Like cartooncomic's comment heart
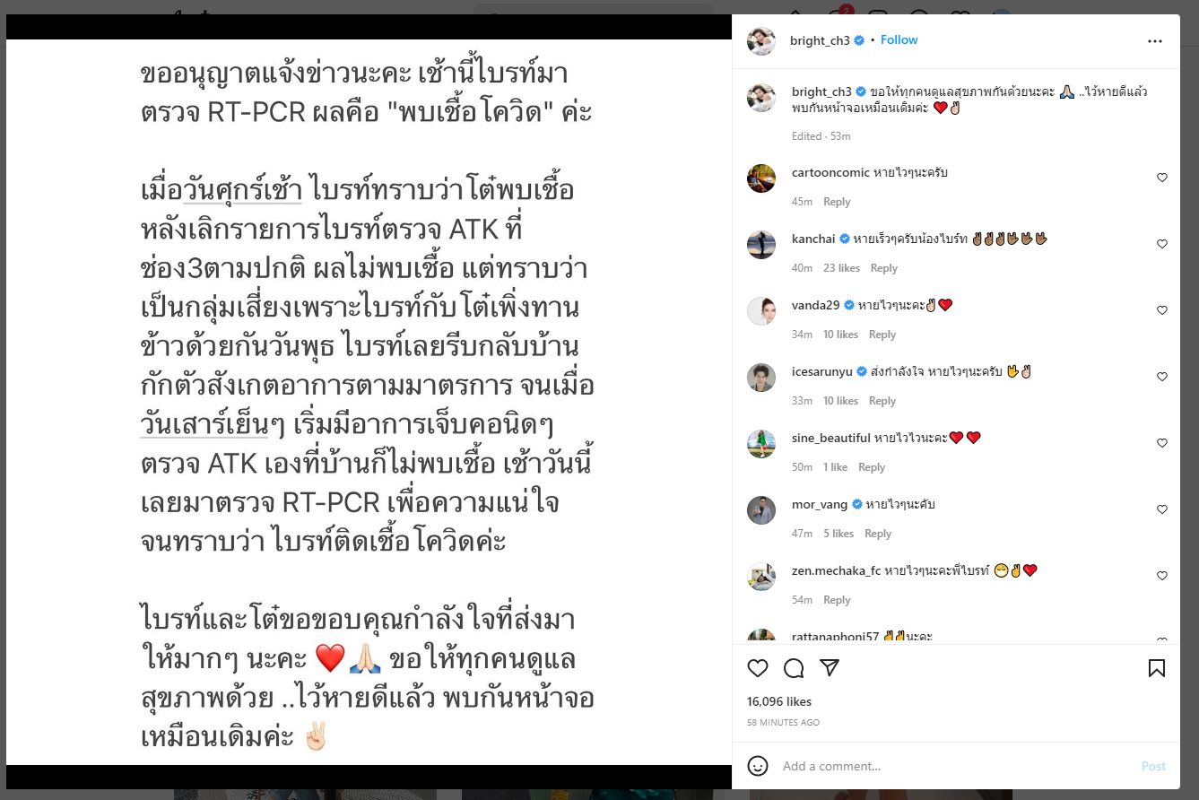The image size is (1199, 800). tap(1162, 178)
